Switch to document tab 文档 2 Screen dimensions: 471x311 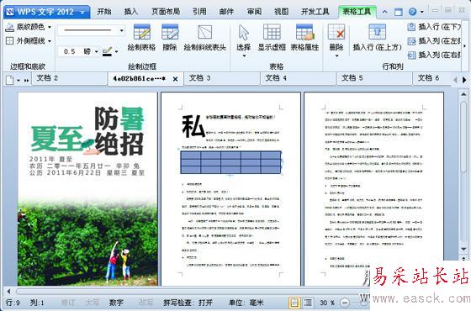point(70,79)
